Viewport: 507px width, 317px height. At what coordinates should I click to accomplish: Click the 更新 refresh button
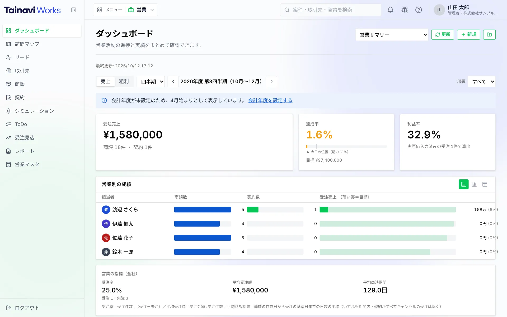443,35
